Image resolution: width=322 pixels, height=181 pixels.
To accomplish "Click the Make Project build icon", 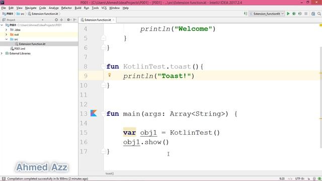I will click(x=246, y=14).
